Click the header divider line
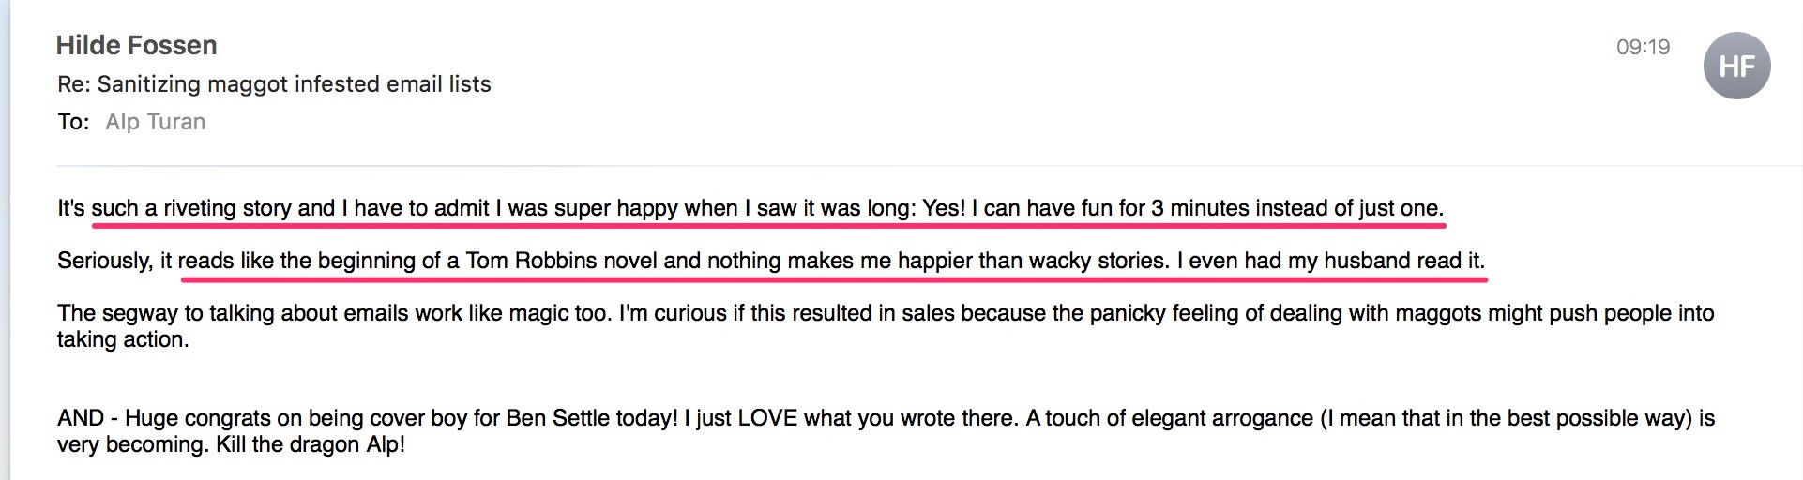The width and height of the screenshot is (1803, 480). [929, 166]
